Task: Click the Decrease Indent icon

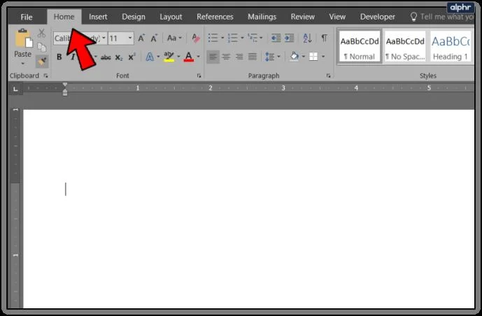Action: 276,38
